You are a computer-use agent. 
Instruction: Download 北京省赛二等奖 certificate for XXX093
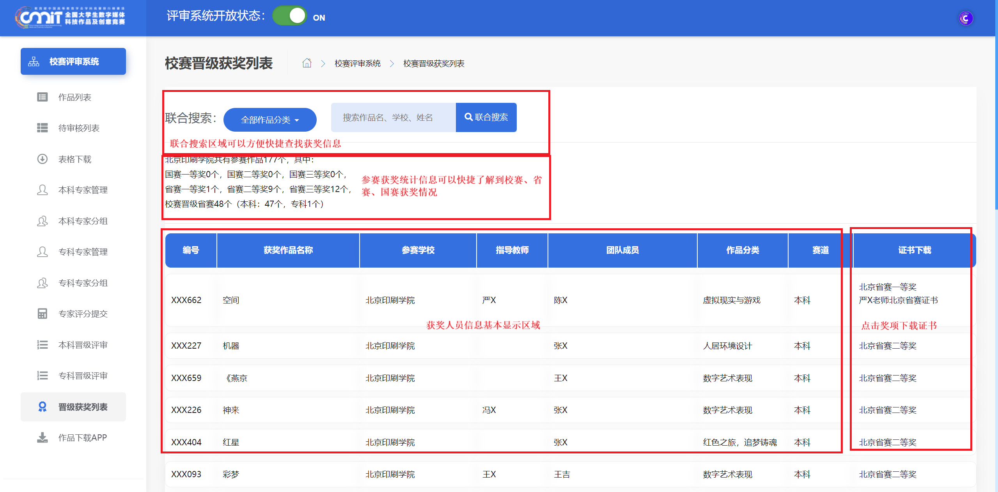pyautogui.click(x=888, y=474)
